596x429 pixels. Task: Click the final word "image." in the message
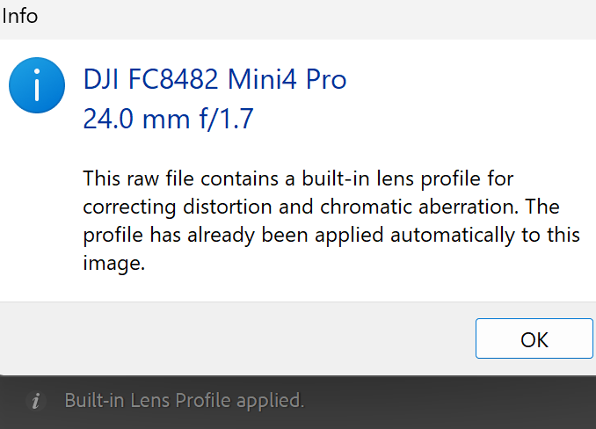pyautogui.click(x=113, y=263)
